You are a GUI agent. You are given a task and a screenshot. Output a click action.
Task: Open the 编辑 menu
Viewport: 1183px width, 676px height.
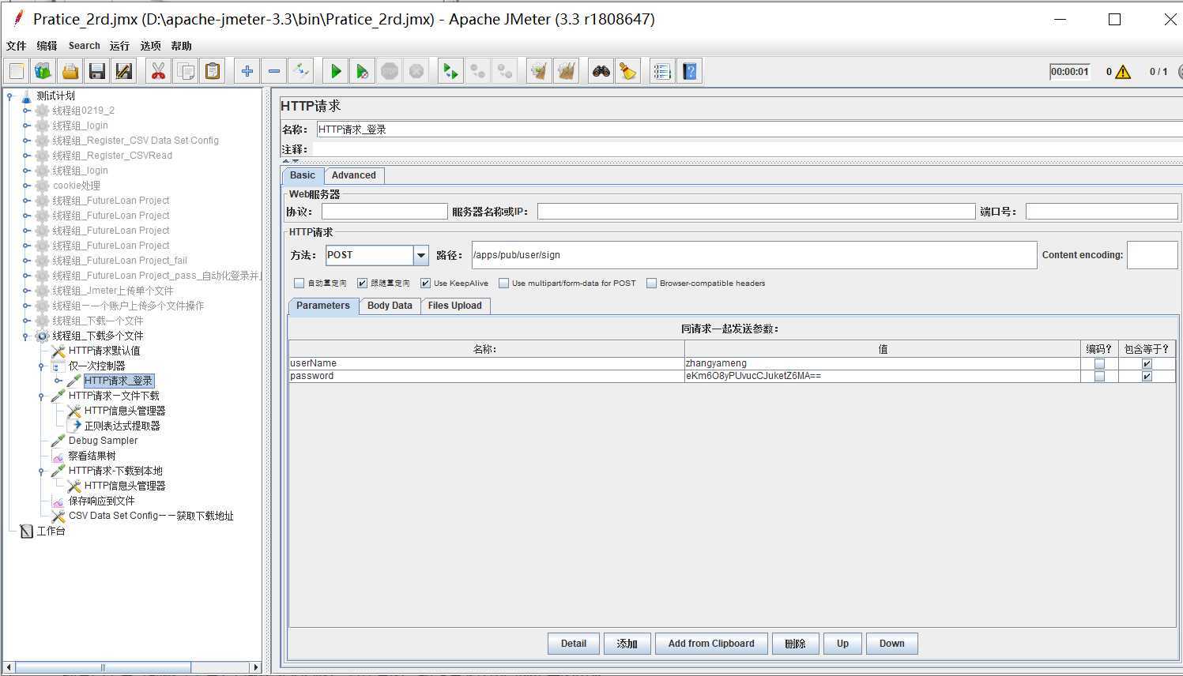(x=47, y=46)
